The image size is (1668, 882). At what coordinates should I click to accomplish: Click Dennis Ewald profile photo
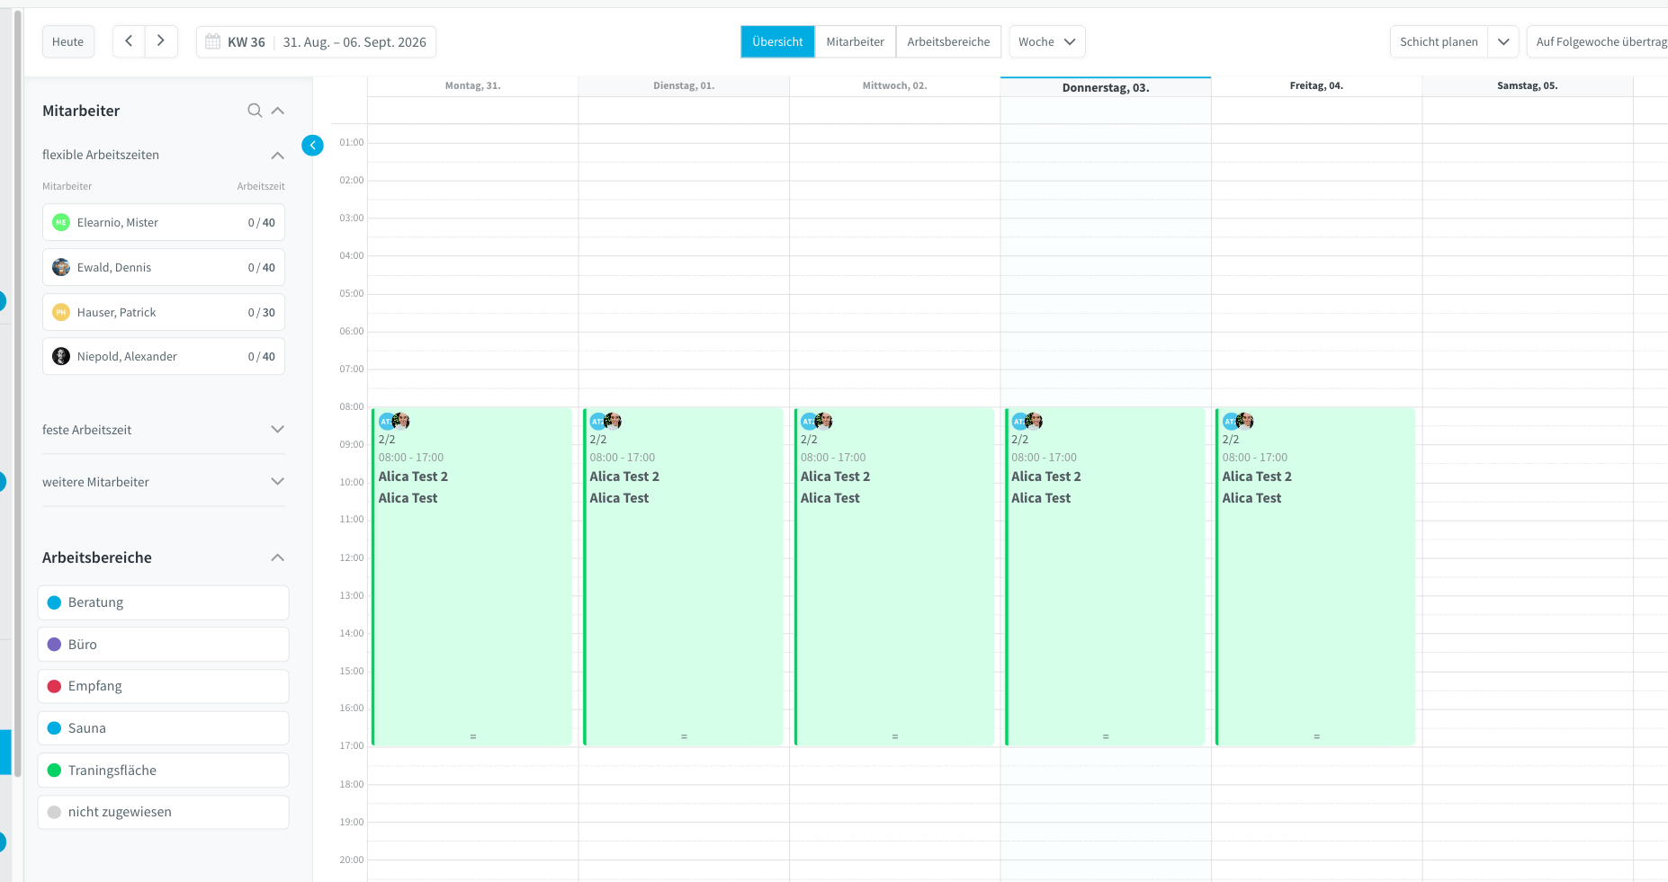click(x=61, y=267)
